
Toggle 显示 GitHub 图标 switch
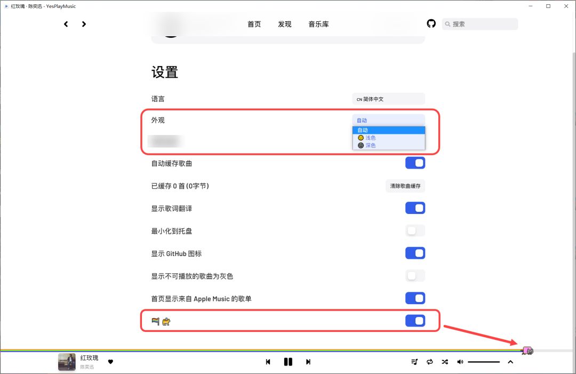tap(415, 253)
